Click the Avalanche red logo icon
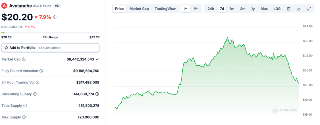 (x=4, y=6)
